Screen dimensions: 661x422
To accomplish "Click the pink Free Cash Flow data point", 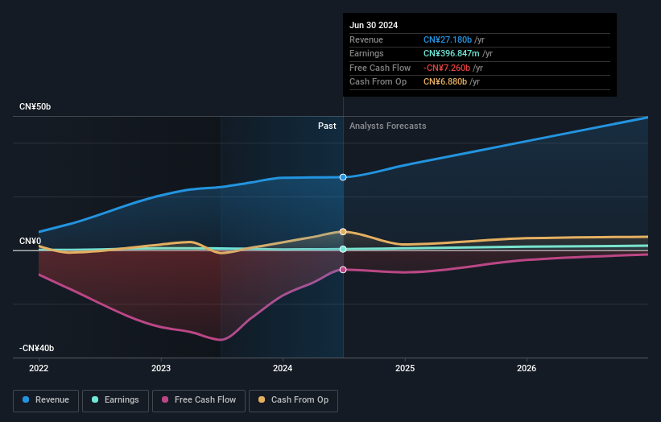I will [x=343, y=270].
